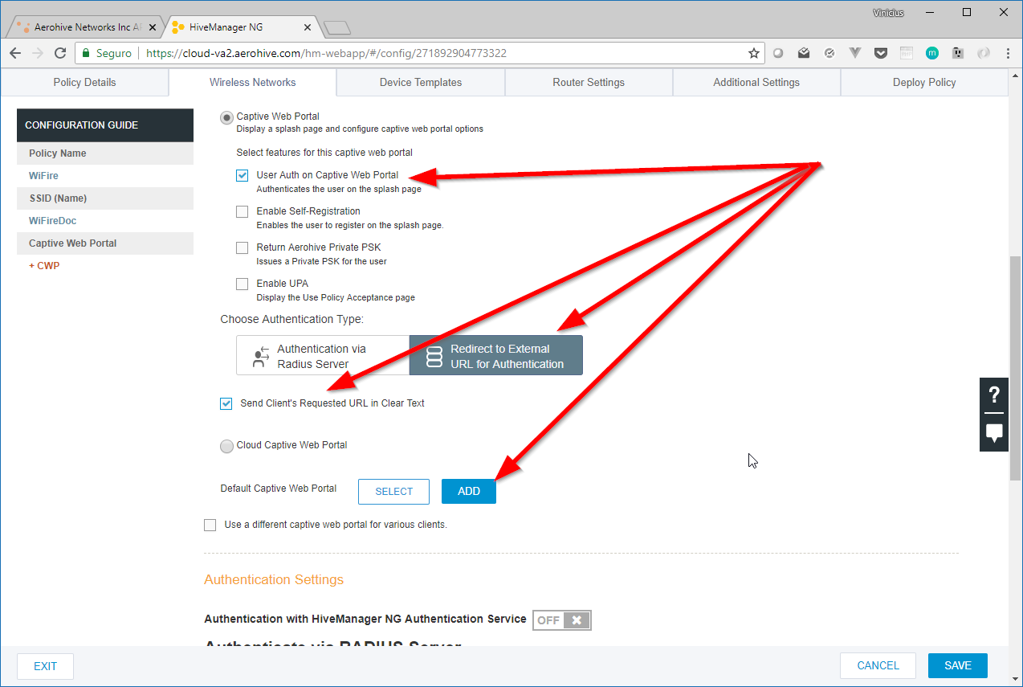Open a new browser tab
The image size is (1023, 687).
pos(337,28)
